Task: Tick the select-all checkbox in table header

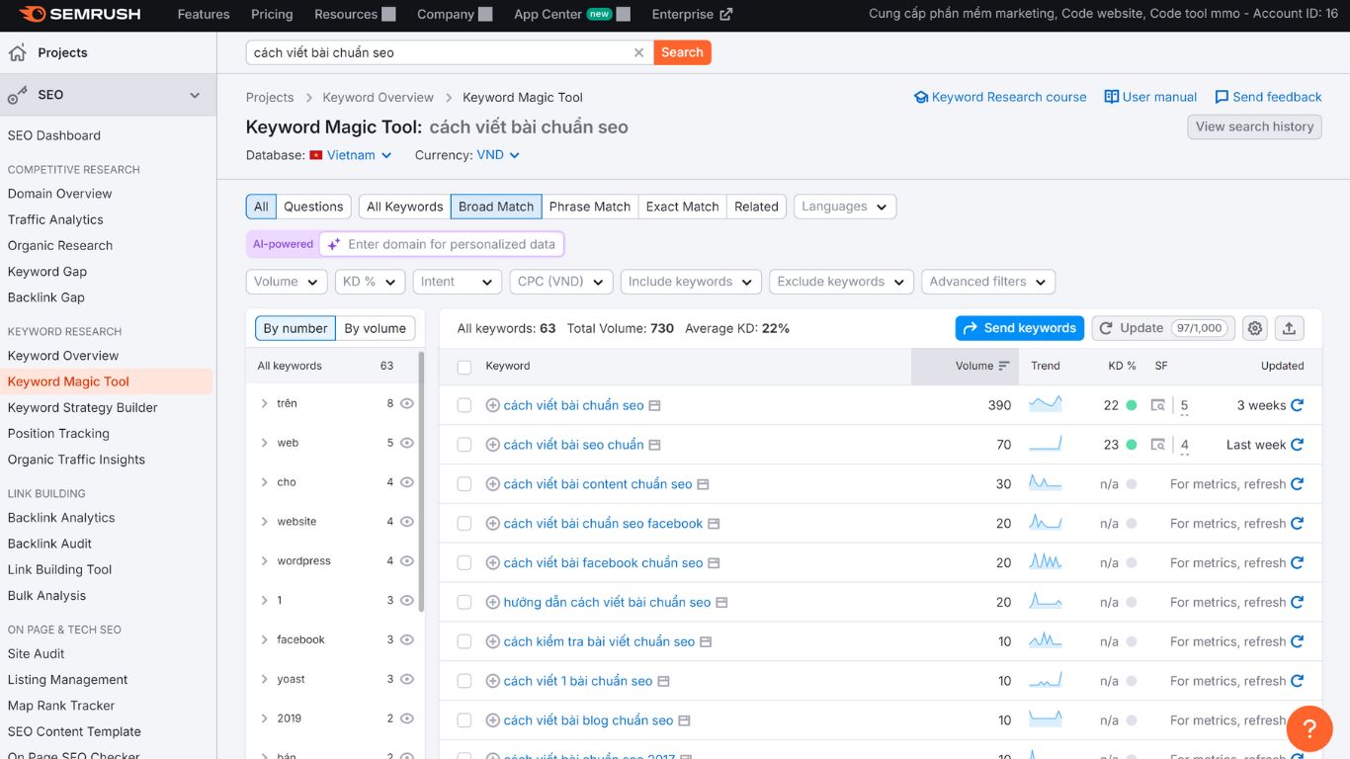Action: click(x=464, y=366)
